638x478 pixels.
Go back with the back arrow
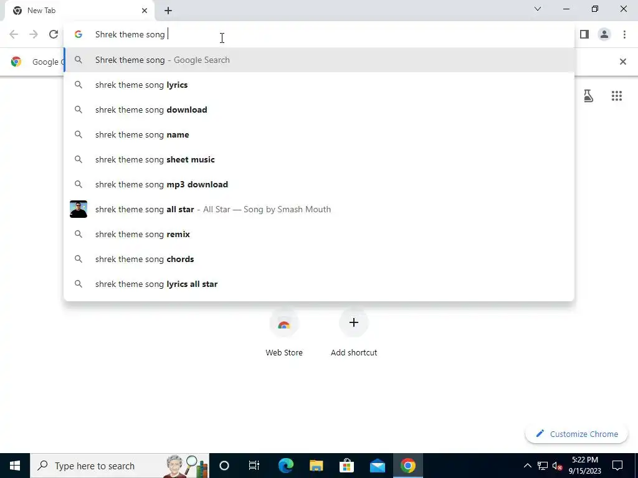[x=14, y=35]
